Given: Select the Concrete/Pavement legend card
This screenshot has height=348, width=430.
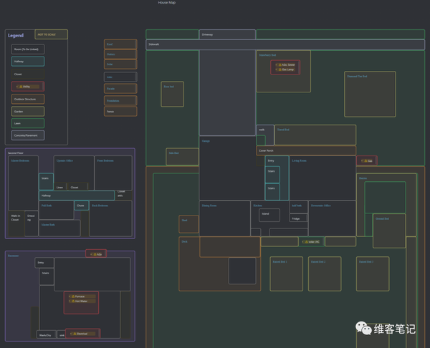Looking at the screenshot, I should (28, 135).
